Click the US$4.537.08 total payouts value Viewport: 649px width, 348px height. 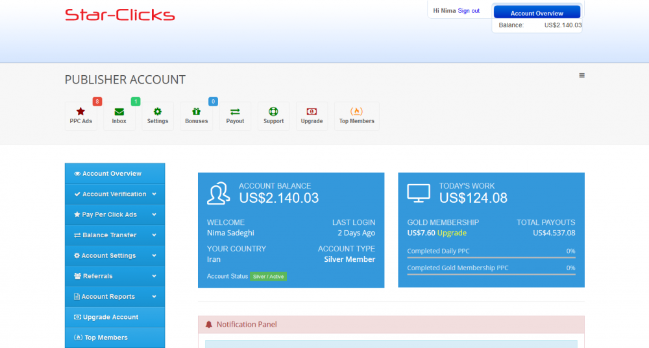[554, 233]
